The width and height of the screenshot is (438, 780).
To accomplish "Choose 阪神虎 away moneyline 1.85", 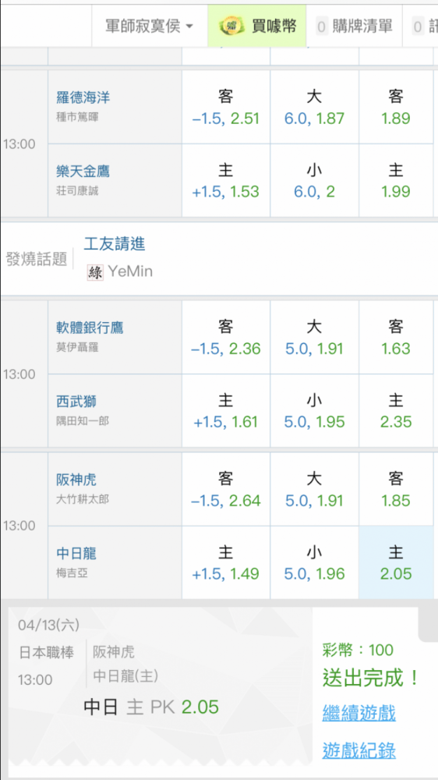I will (396, 489).
